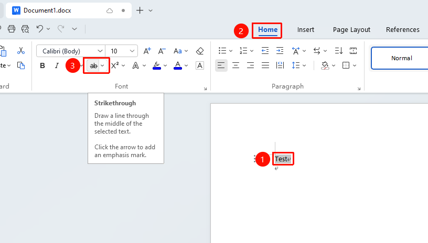Open the Strikethrough emphasis mark arrow
The height and width of the screenshot is (243, 428).
103,65
